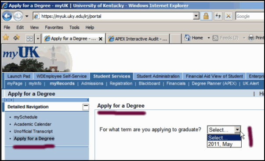Switch to APEX Interactive Audit tab
This screenshot has height=161, width=265.
[x=138, y=39]
